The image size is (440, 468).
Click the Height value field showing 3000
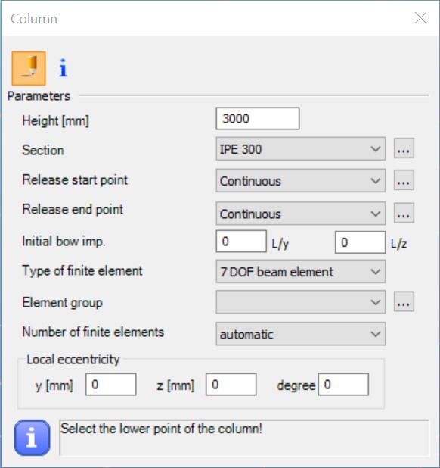[258, 118]
